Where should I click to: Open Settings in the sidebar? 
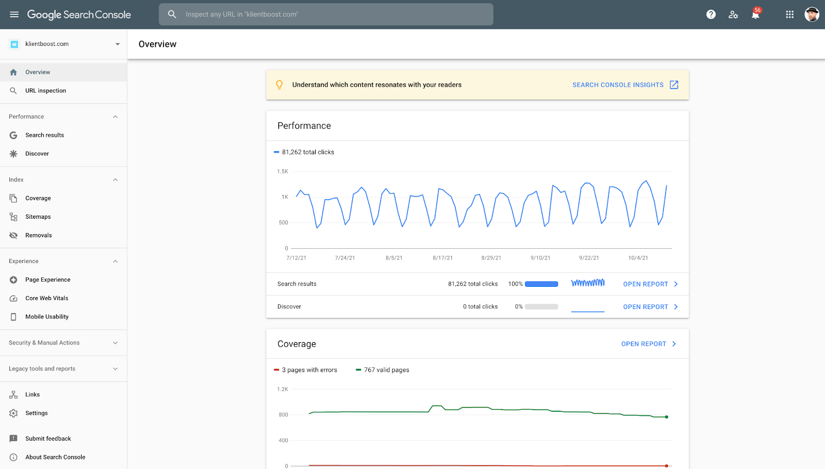pos(63,413)
